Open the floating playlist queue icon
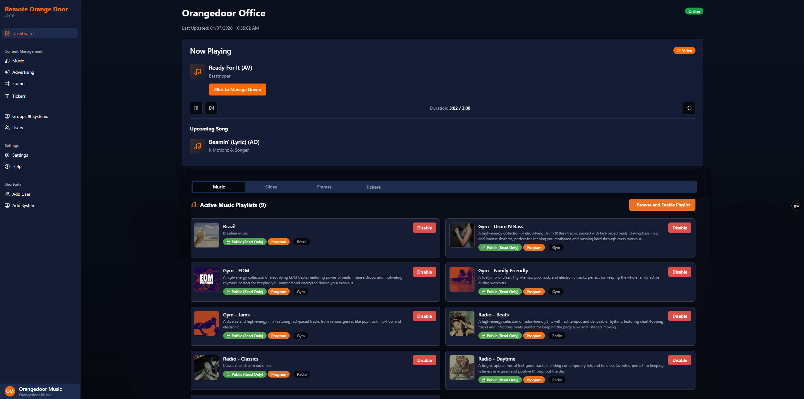 (796, 206)
